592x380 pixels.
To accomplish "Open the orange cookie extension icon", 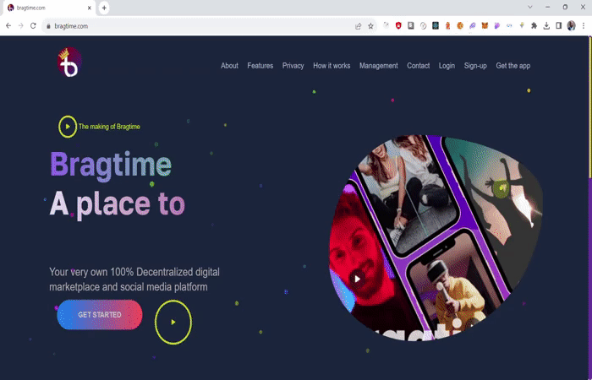I will 460,25.
